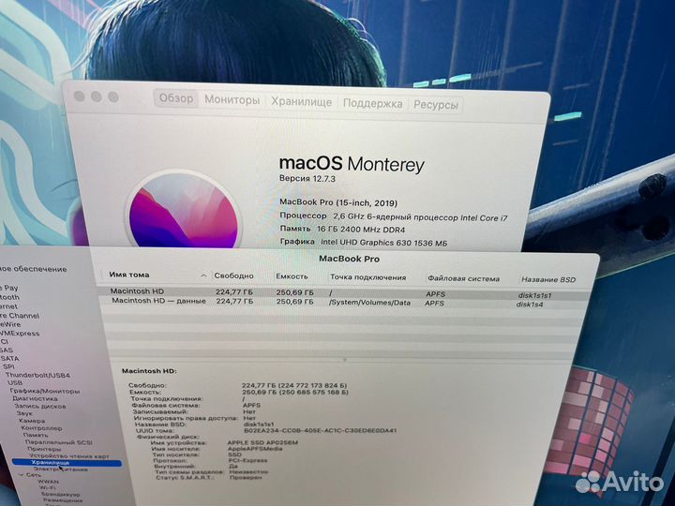Select Камера in the sidebar
675x506 pixels.
(x=32, y=421)
